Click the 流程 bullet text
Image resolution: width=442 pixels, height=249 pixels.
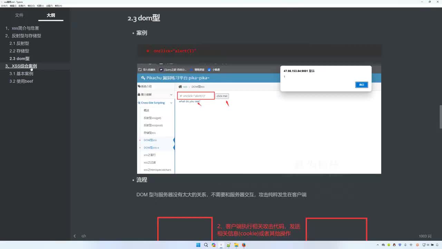pos(142,180)
